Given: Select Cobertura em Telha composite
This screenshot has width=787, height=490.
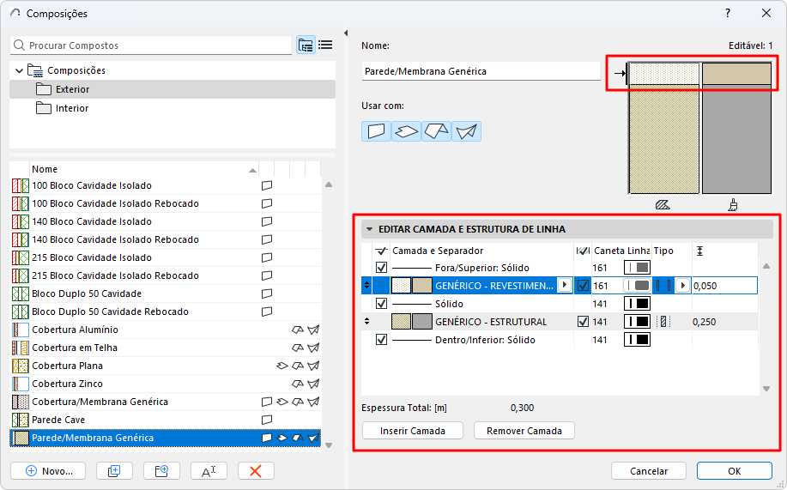Looking at the screenshot, I should [166, 348].
